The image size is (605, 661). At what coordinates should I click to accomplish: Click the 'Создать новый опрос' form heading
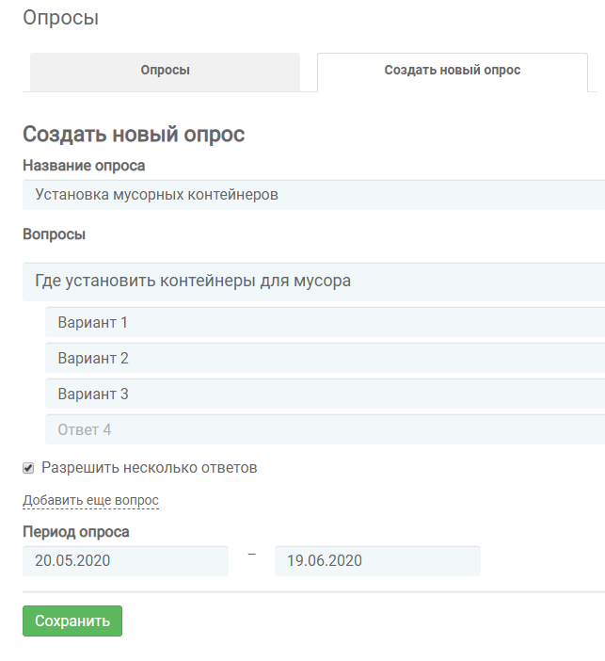(x=134, y=135)
